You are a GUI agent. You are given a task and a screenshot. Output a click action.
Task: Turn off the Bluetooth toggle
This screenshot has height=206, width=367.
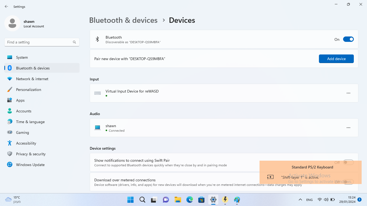(348, 39)
